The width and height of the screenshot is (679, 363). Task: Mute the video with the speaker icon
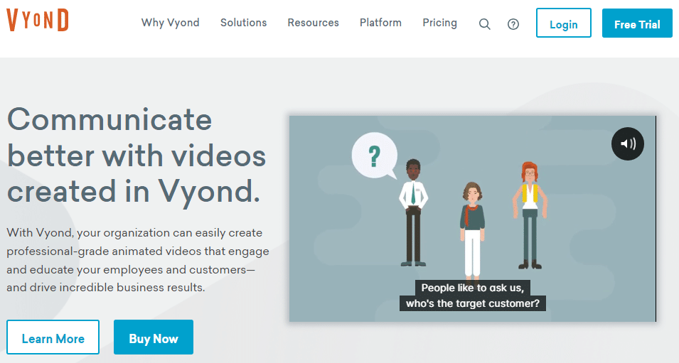point(628,144)
